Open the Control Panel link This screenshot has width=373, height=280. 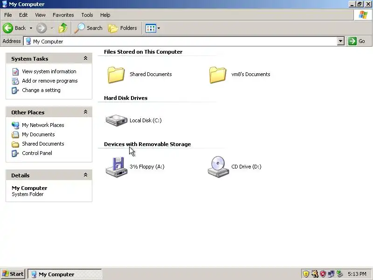[x=37, y=154]
